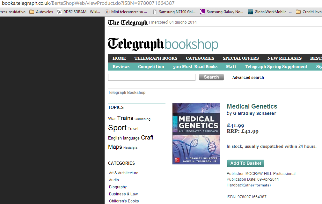Select the Travel topic
Screen dimensions: 322x204
point(133,129)
